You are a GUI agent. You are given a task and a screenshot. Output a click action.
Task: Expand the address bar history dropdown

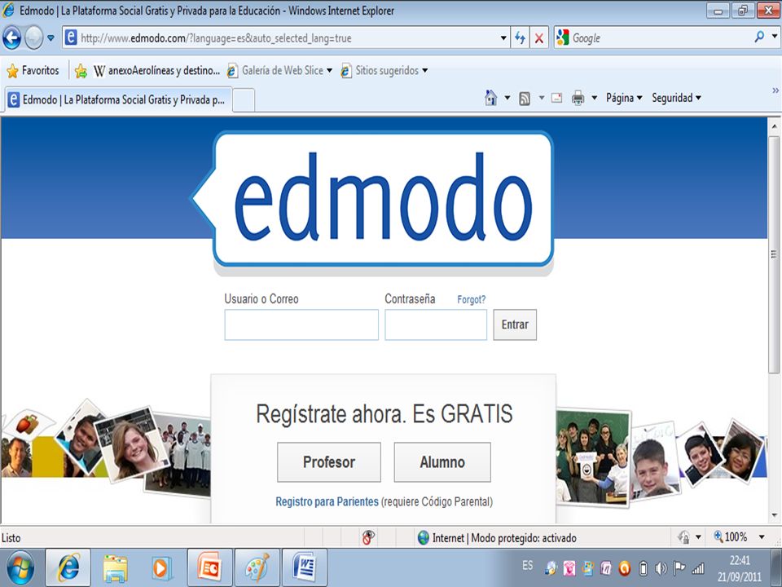[503, 38]
